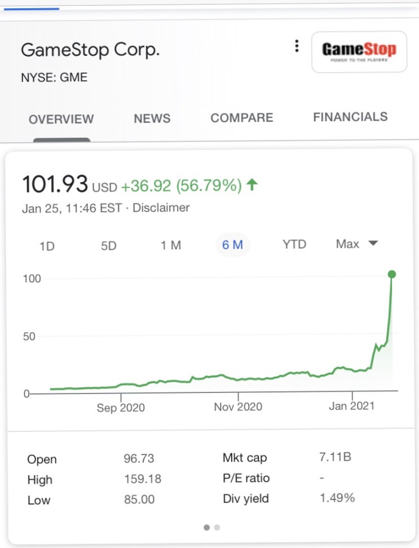Open the three-dot more options menu
Image resolution: width=419 pixels, height=548 pixels.
point(297,47)
